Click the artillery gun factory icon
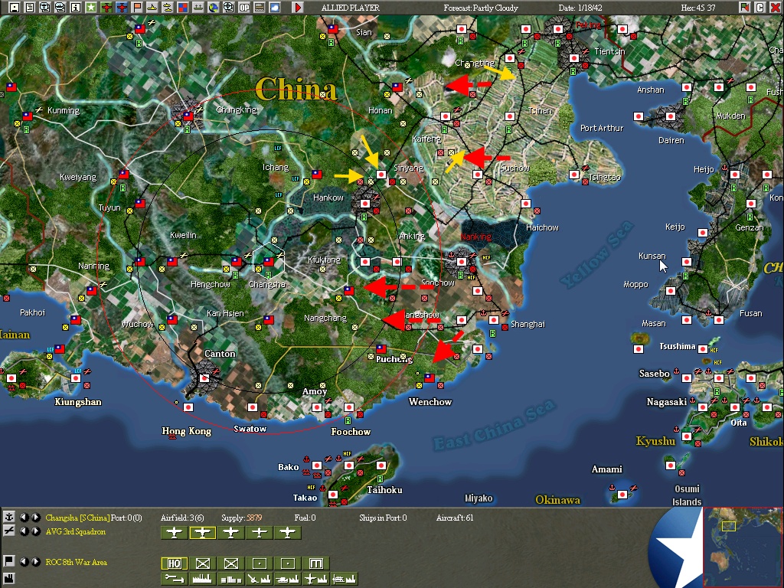 tap(260, 579)
